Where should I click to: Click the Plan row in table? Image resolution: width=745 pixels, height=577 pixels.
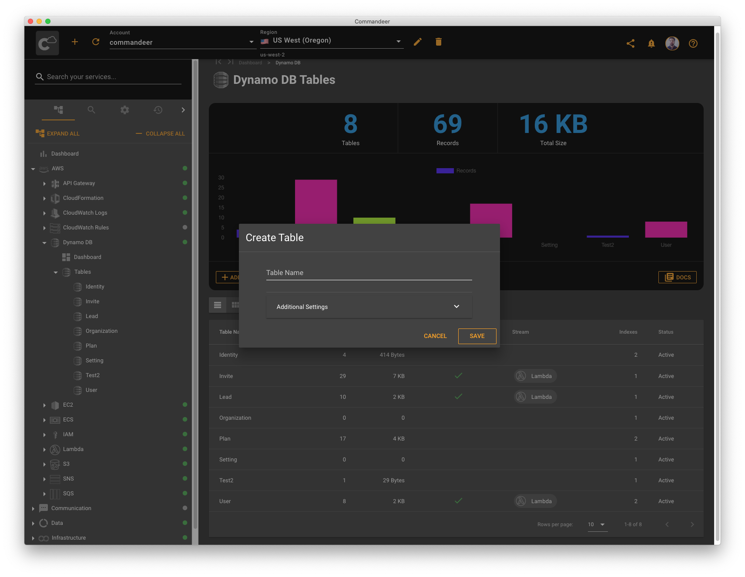tap(456, 439)
